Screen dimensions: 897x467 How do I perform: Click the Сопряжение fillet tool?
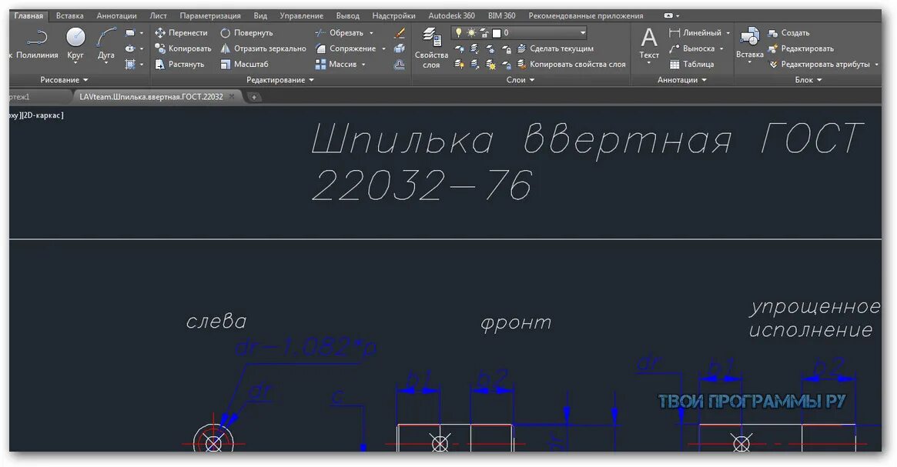[346, 48]
